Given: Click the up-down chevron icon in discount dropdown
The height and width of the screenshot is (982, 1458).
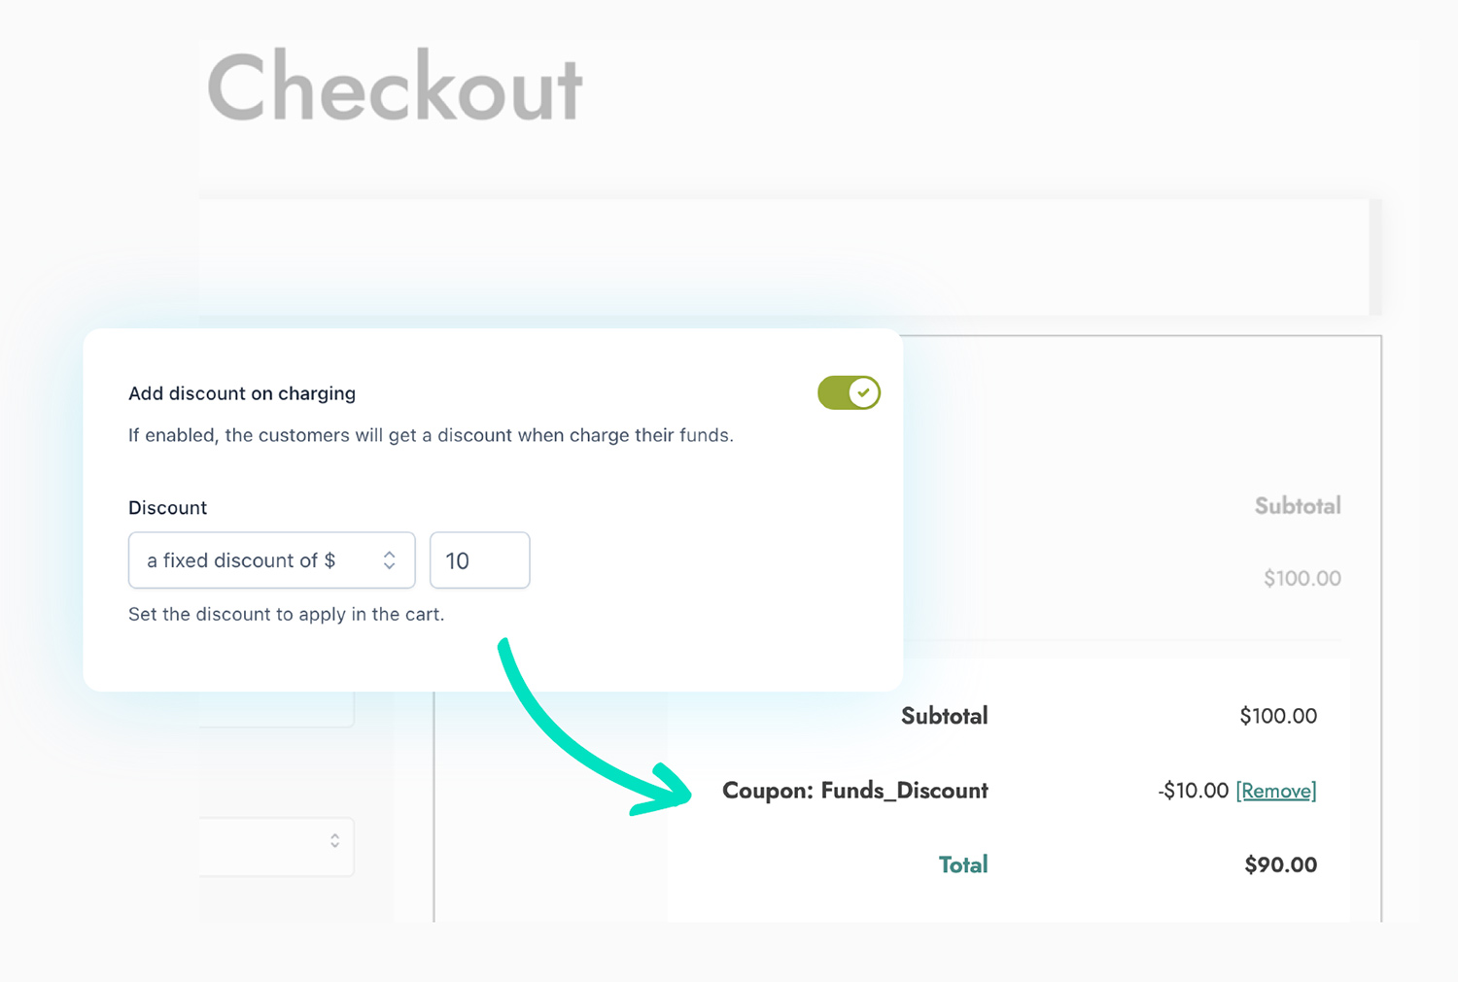Looking at the screenshot, I should (x=389, y=560).
